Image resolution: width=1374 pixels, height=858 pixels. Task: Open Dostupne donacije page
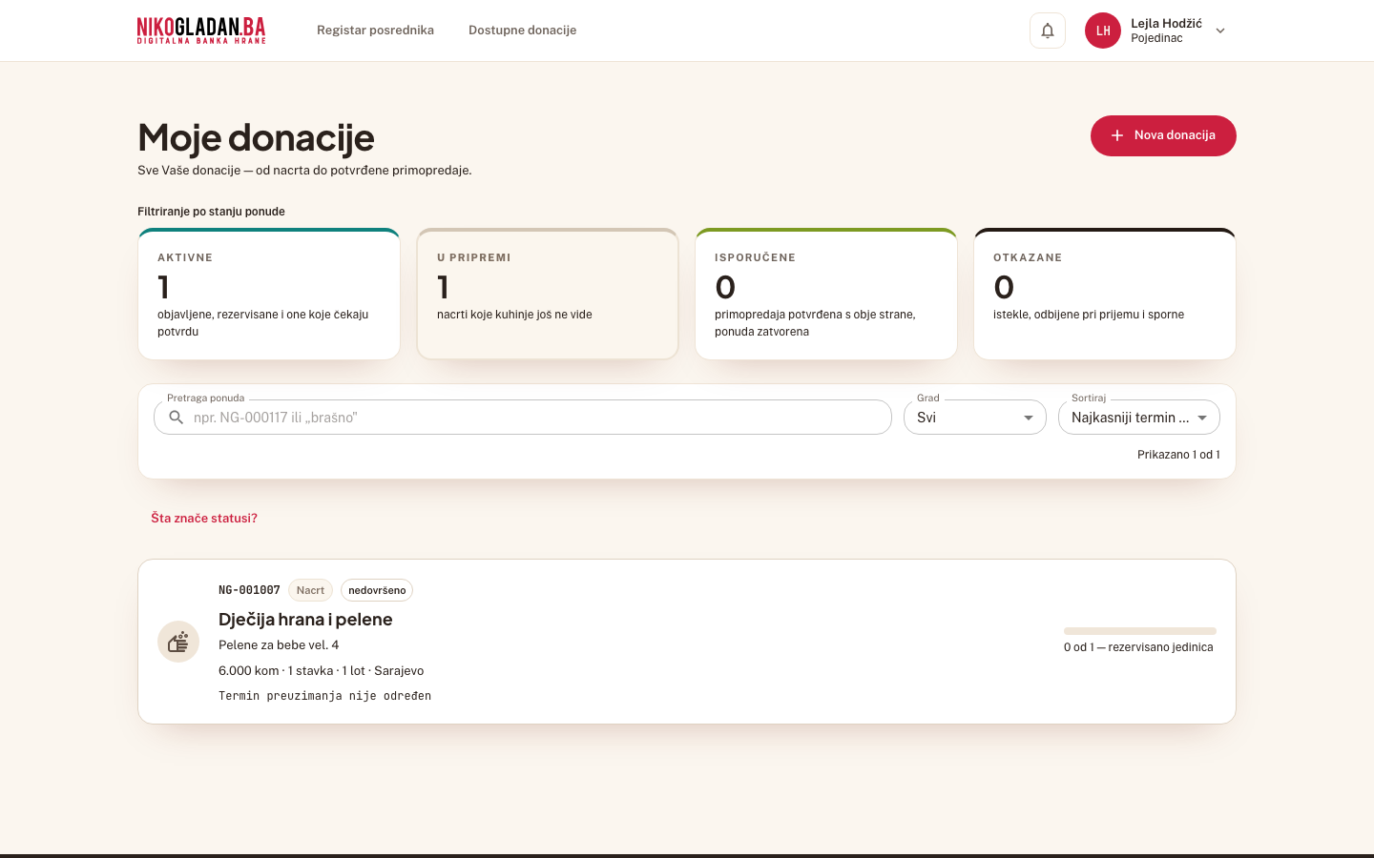click(x=522, y=31)
